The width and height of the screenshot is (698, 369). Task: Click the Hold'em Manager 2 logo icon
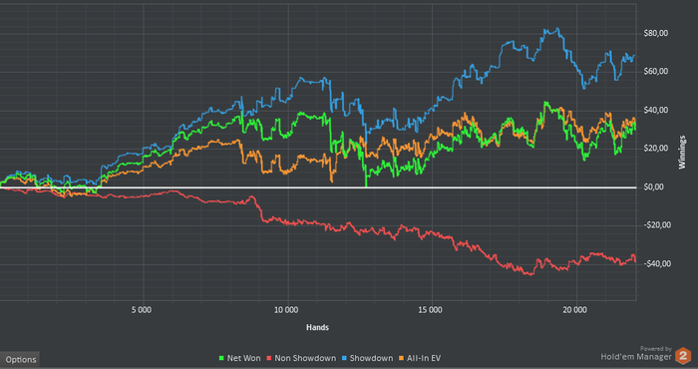pyautogui.click(x=683, y=355)
